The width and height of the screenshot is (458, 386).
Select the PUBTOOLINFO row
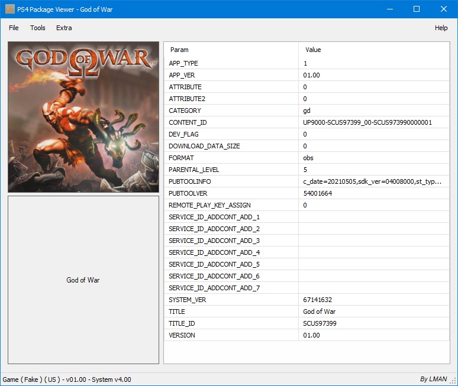click(x=190, y=181)
